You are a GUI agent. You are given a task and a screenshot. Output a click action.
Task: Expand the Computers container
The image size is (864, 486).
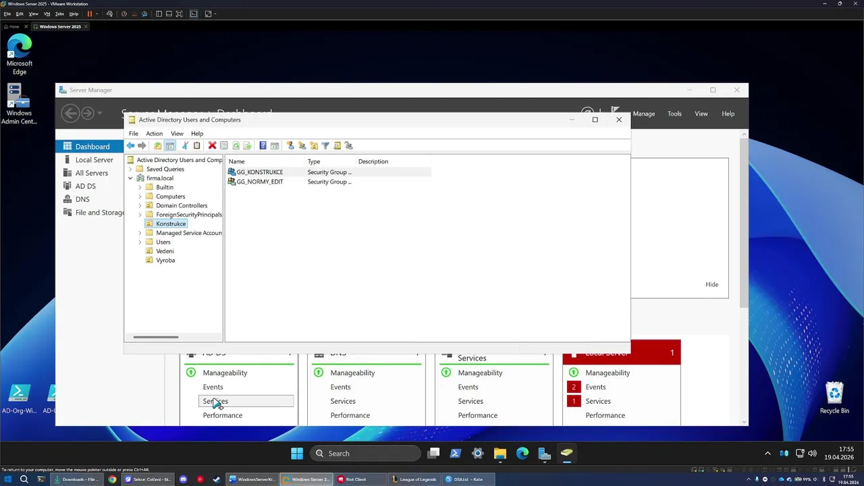140,196
